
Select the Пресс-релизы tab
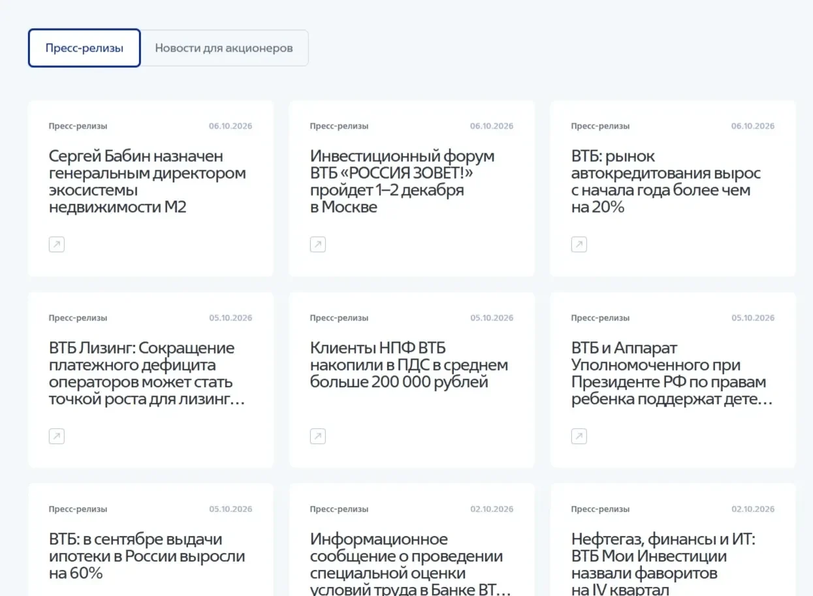(x=84, y=48)
